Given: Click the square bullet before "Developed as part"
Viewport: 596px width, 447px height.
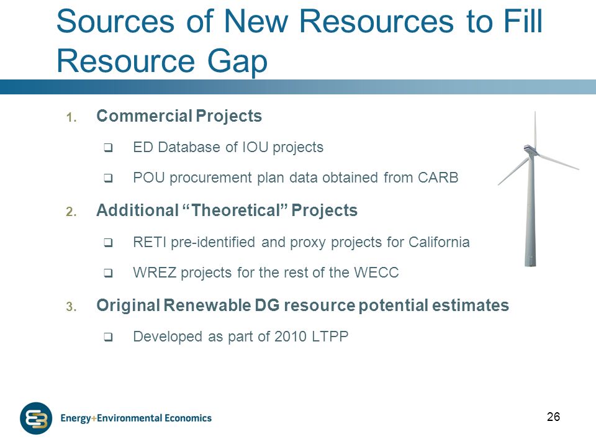Looking at the screenshot, I should tap(108, 336).
